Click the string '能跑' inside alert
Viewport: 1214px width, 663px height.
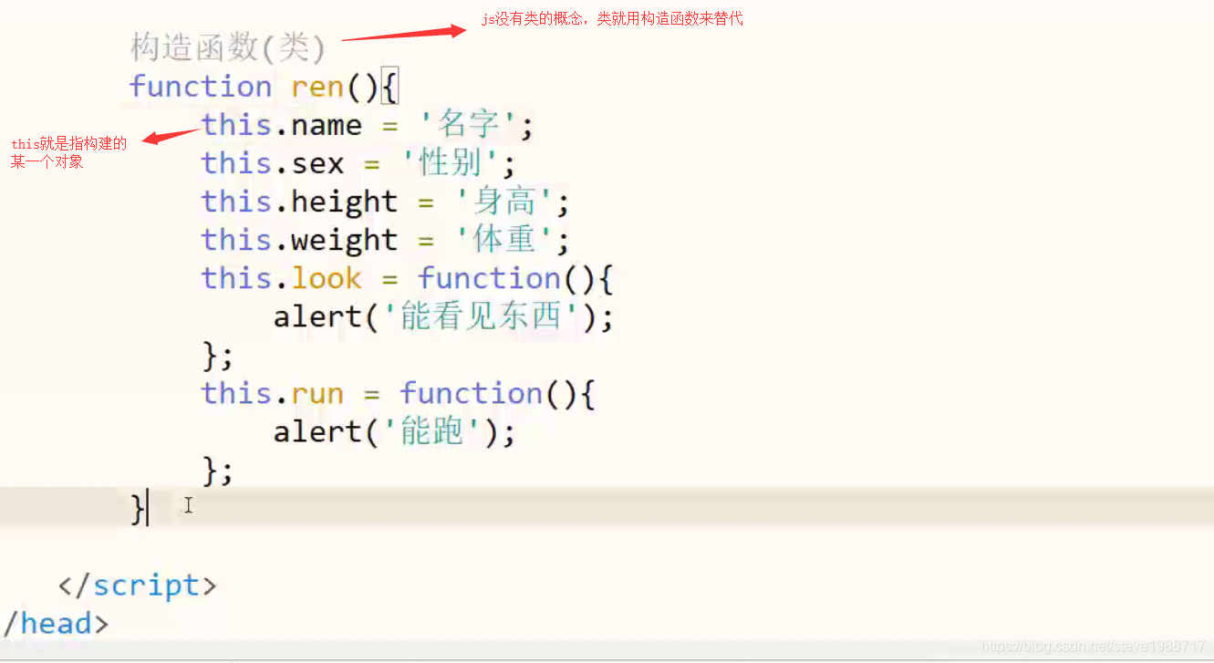(432, 431)
